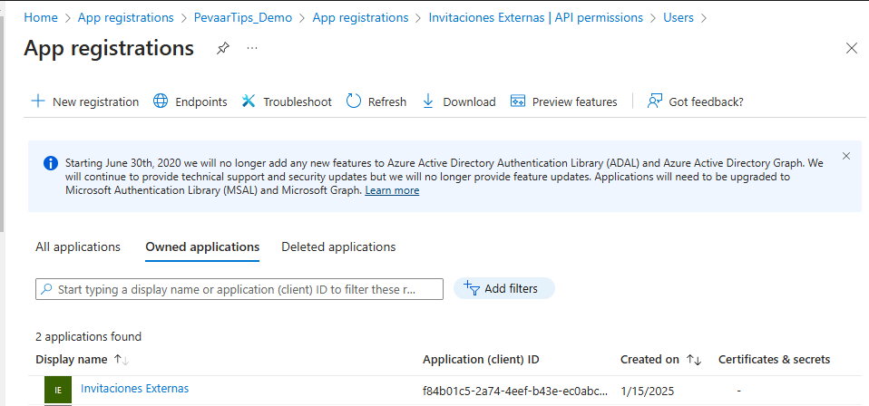Close the App registrations blade
This screenshot has width=869, height=406.
click(x=852, y=48)
